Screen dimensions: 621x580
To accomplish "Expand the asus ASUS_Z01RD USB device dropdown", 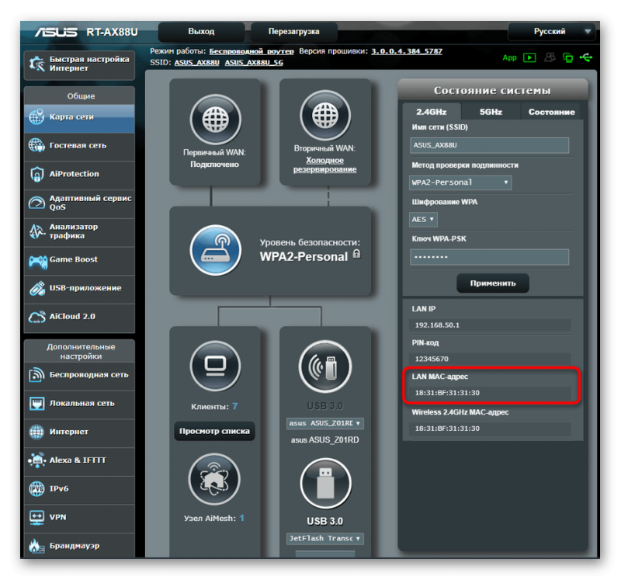I will (324, 423).
